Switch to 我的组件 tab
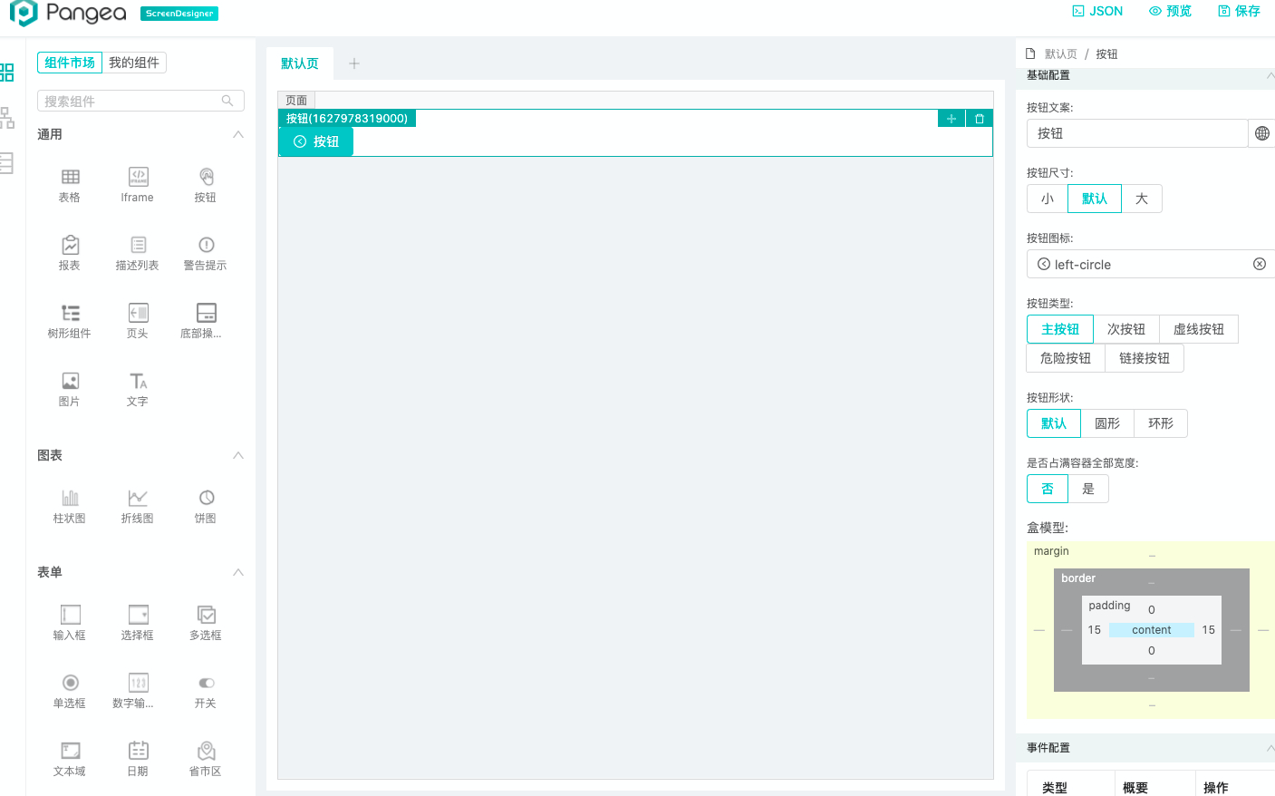This screenshot has width=1275, height=796. point(134,63)
